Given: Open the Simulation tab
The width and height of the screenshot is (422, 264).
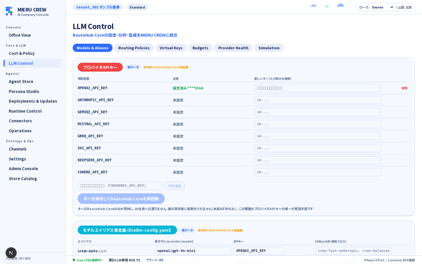Looking at the screenshot, I should (269, 48).
